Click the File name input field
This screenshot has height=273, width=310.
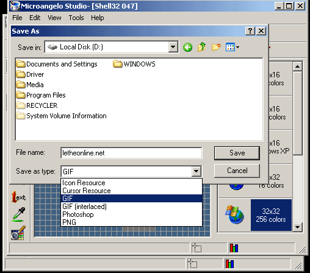(131, 153)
